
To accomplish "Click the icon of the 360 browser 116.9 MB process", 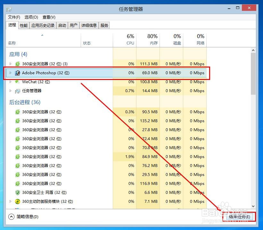I will click(x=17, y=184).
